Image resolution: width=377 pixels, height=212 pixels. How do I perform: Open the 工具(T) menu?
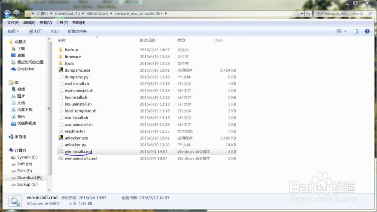pyautogui.click(x=62, y=22)
